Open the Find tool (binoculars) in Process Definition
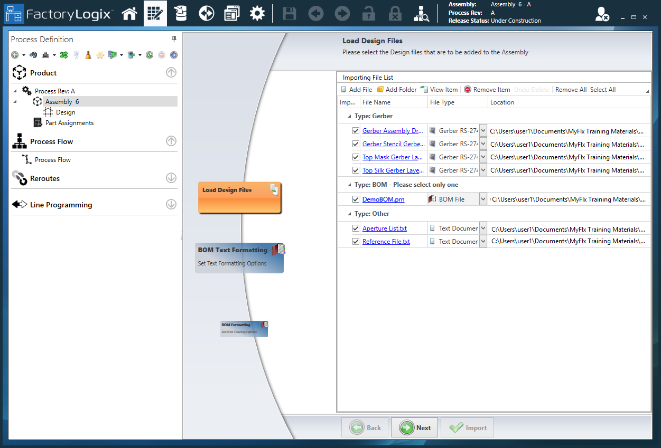This screenshot has height=448, width=661. (33, 54)
